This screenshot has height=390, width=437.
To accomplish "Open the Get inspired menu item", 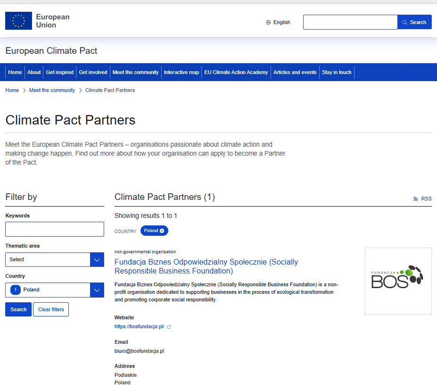I will (60, 72).
